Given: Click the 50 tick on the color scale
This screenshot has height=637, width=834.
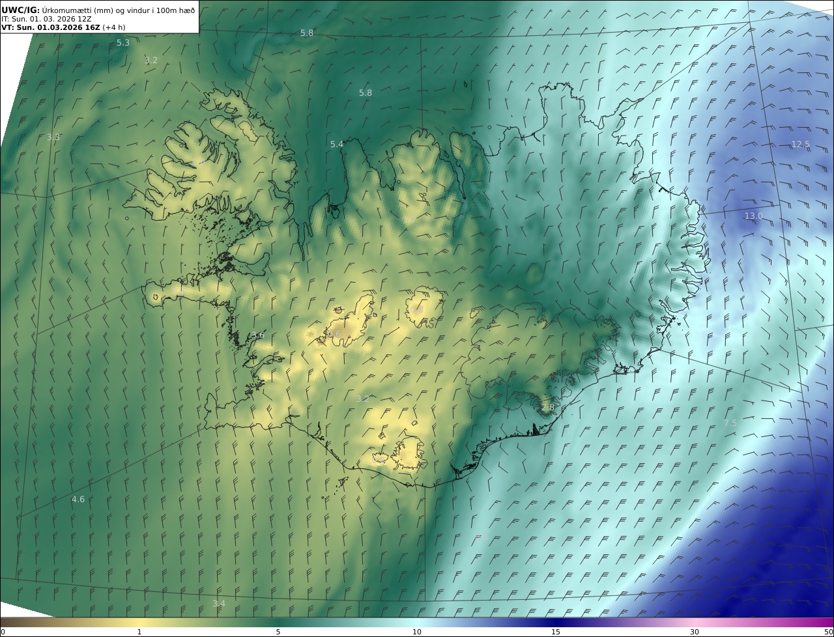Looking at the screenshot, I should click(x=829, y=632).
